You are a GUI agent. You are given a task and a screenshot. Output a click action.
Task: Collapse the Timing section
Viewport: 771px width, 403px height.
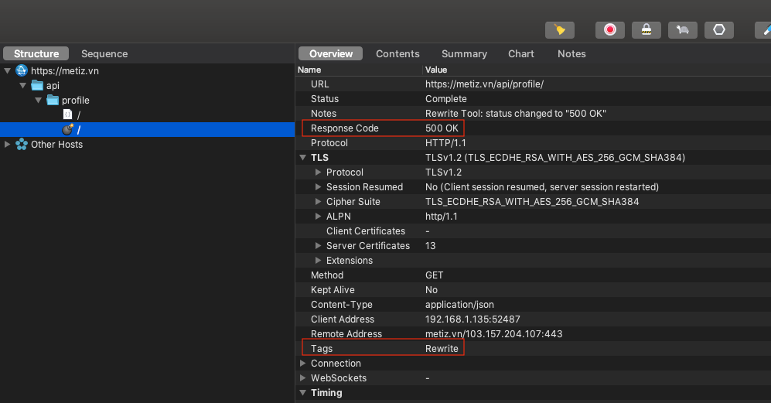pyautogui.click(x=303, y=393)
